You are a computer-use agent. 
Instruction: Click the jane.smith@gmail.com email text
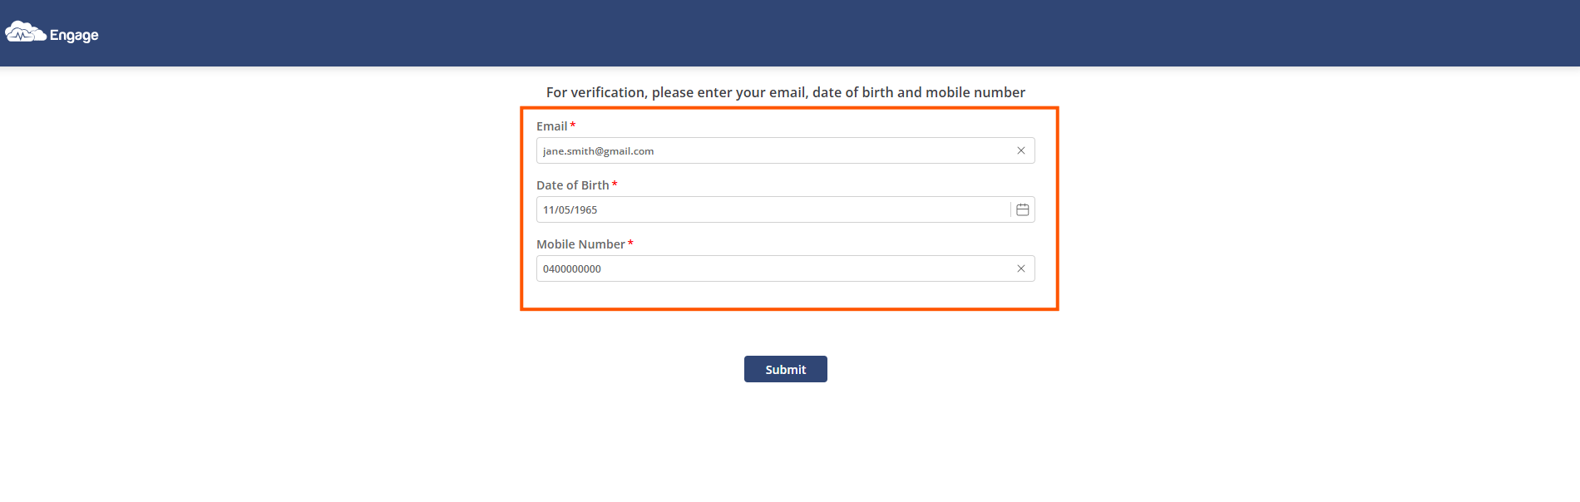(x=598, y=151)
